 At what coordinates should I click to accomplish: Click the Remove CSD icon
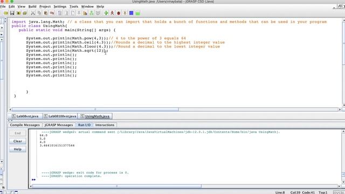[66, 13]
